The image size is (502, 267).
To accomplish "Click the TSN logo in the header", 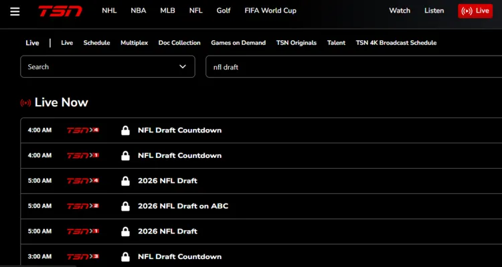I will (60, 11).
